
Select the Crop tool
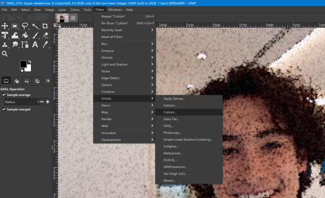pyautogui.click(x=45, y=26)
